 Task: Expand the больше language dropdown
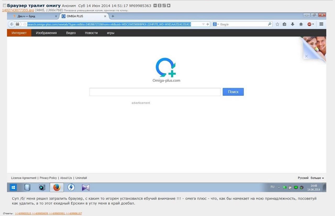(x=317, y=178)
